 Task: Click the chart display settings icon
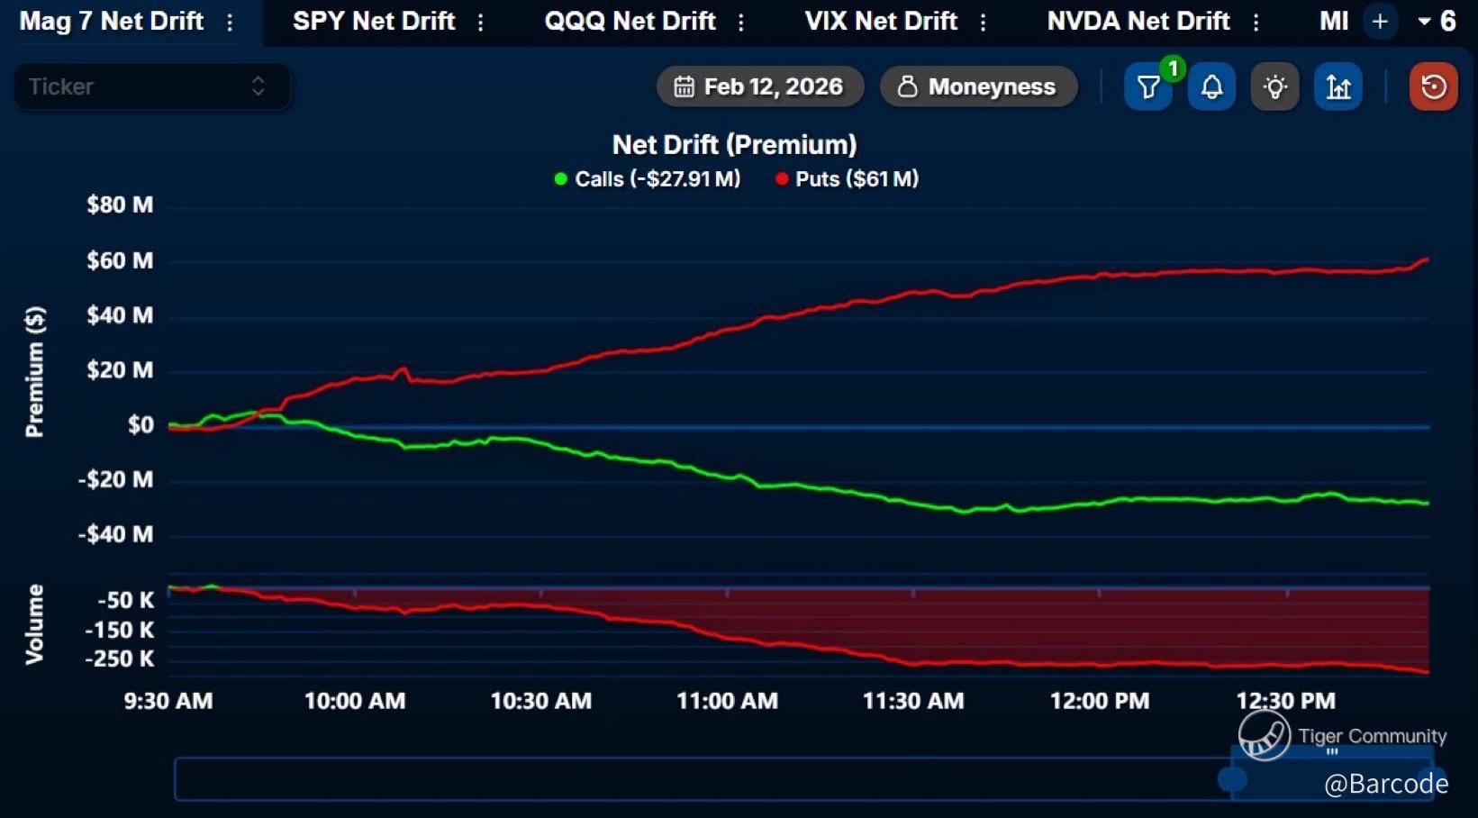tap(1338, 87)
